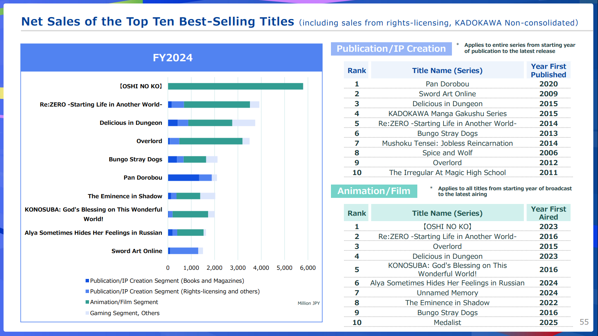598x336 pixels.
Task: Click The Irregular At Magic High School title
Action: click(x=447, y=173)
